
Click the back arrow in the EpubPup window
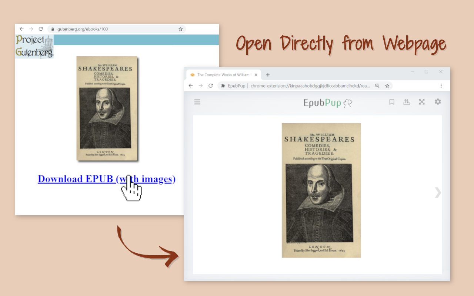(190, 85)
